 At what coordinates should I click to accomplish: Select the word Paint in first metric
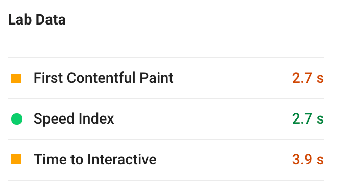(x=156, y=78)
